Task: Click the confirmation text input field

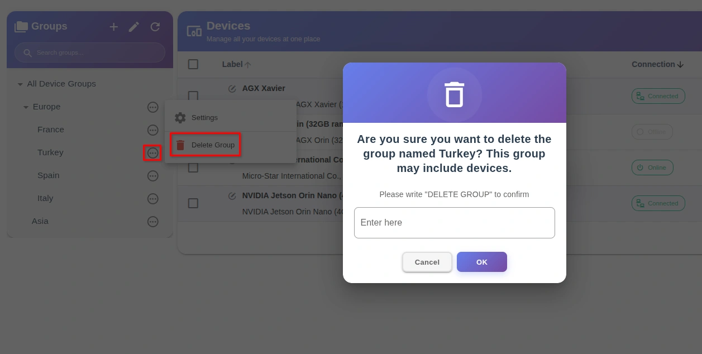Action: click(454, 222)
